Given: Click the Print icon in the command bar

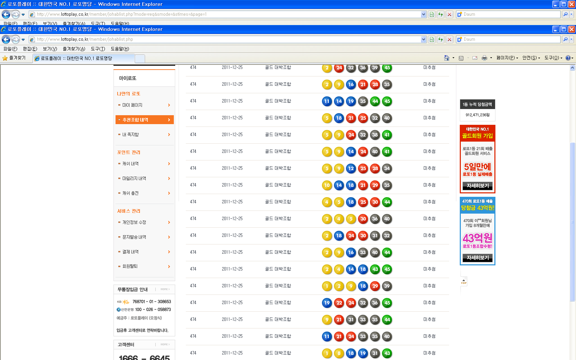Looking at the screenshot, I should pyautogui.click(x=484, y=58).
